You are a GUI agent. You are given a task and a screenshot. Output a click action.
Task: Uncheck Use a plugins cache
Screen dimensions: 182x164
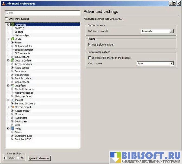pyautogui.click(x=90, y=45)
